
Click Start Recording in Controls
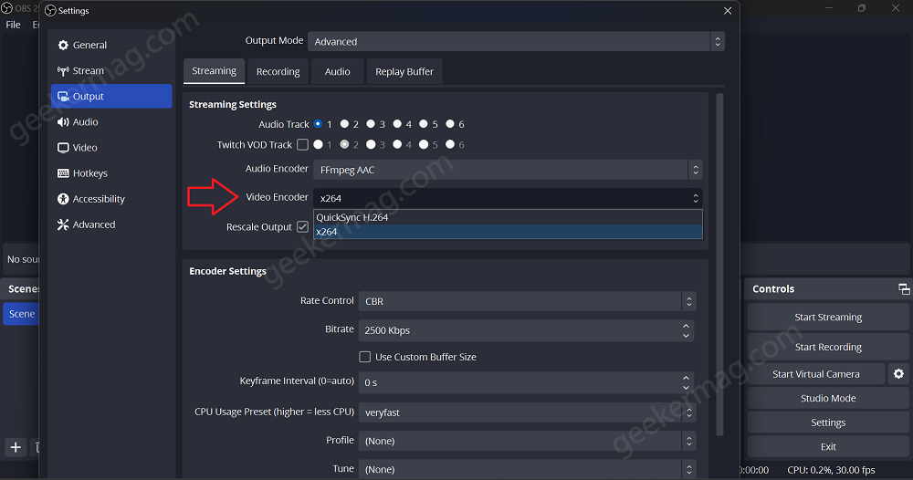[x=828, y=347]
